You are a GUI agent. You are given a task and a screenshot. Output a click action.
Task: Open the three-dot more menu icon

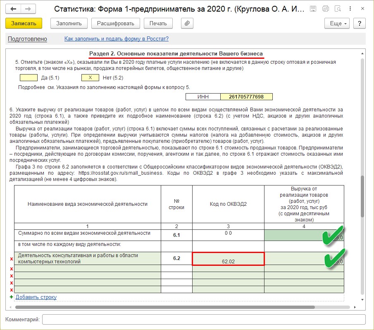coord(350,9)
